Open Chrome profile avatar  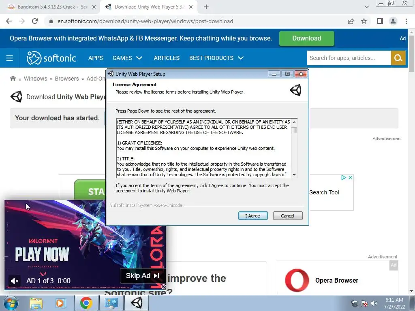(x=393, y=21)
